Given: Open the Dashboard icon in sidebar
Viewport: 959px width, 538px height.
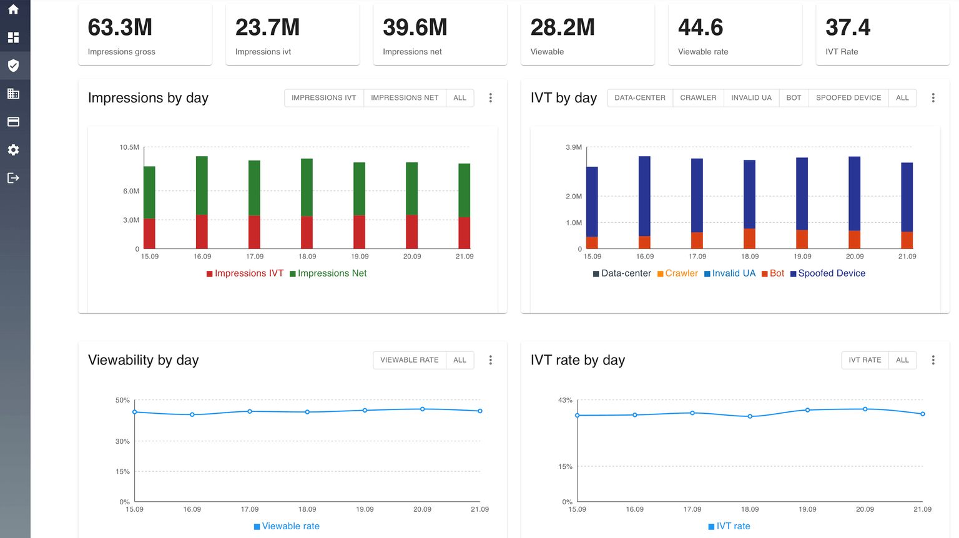Looking at the screenshot, I should (13, 37).
